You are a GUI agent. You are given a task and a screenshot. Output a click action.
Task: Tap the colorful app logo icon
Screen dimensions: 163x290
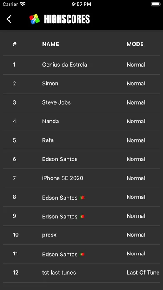tap(35, 19)
